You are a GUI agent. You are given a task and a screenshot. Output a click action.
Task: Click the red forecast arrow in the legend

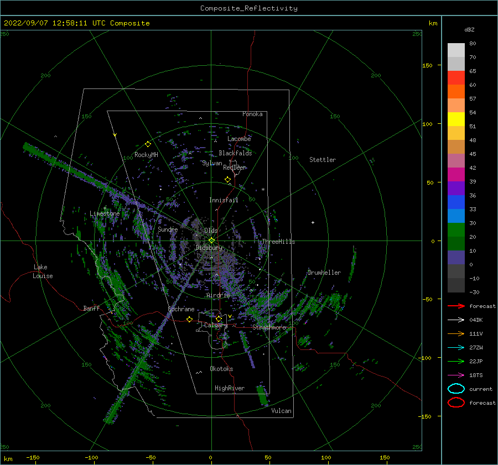(456, 306)
